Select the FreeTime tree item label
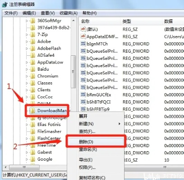 pyautogui.click(x=46, y=145)
